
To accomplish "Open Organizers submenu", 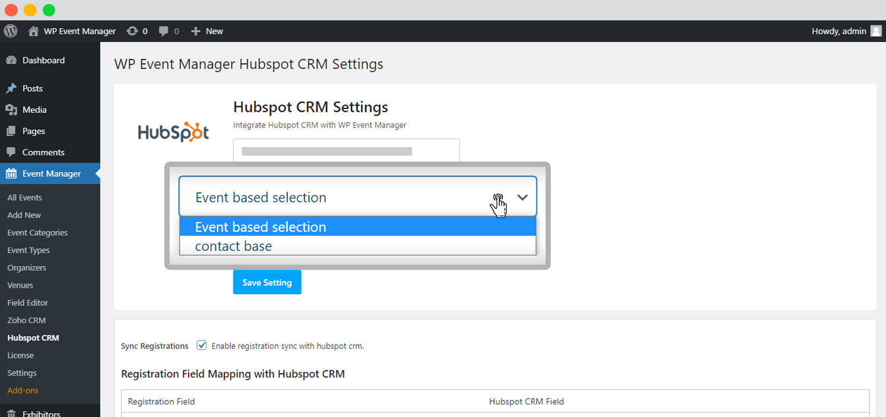I will click(27, 268).
